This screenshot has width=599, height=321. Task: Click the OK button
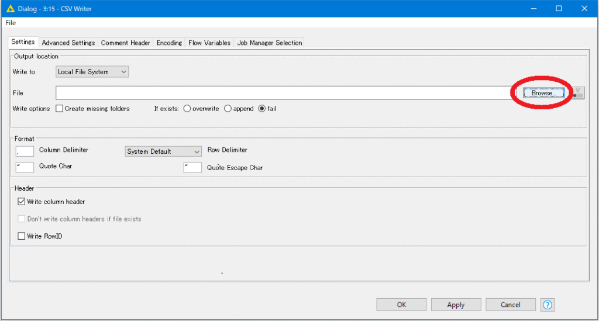click(401, 305)
